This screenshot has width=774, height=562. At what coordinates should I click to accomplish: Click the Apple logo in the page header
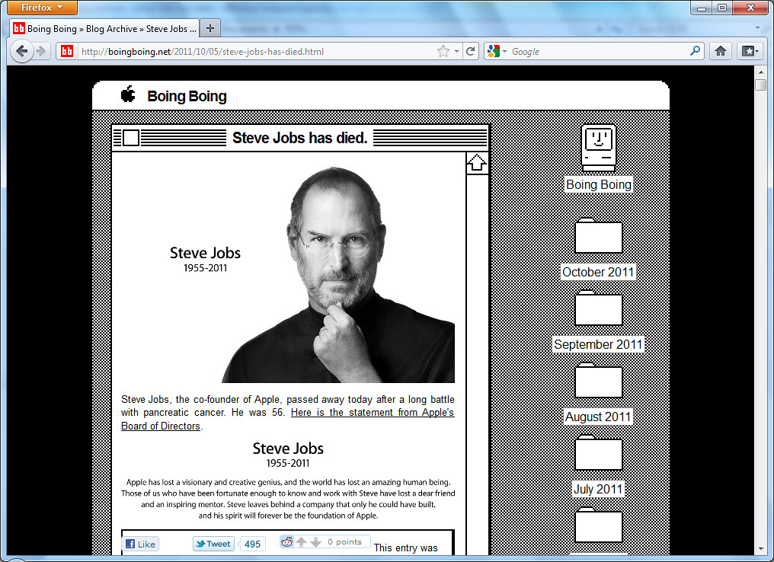[x=128, y=94]
